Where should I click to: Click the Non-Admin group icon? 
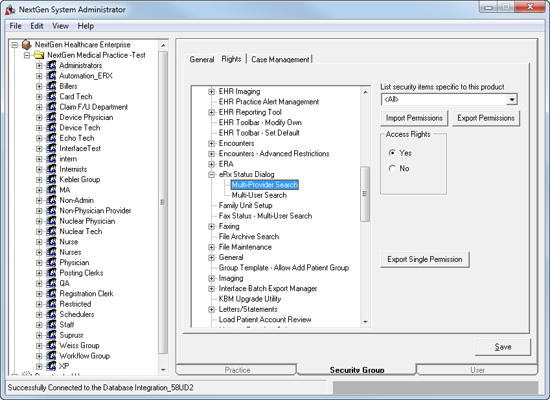(51, 200)
